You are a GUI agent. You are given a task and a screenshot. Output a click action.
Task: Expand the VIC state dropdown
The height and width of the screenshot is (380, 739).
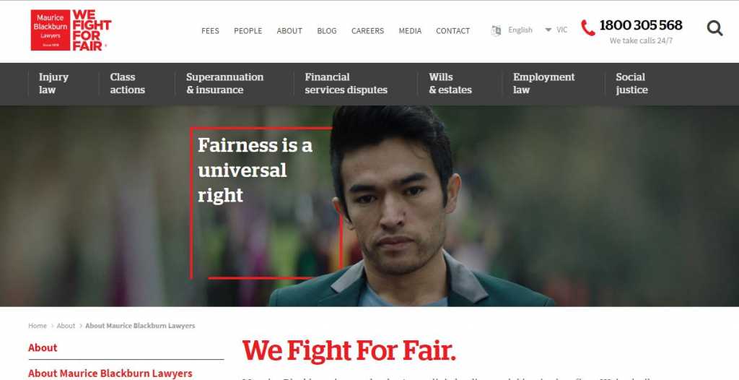click(556, 30)
